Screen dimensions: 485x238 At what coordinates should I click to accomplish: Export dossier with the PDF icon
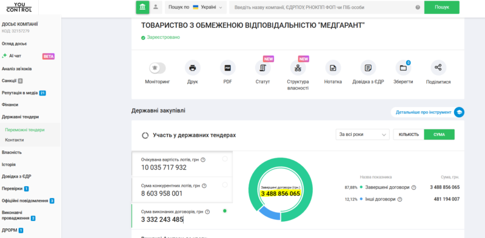pyautogui.click(x=228, y=68)
